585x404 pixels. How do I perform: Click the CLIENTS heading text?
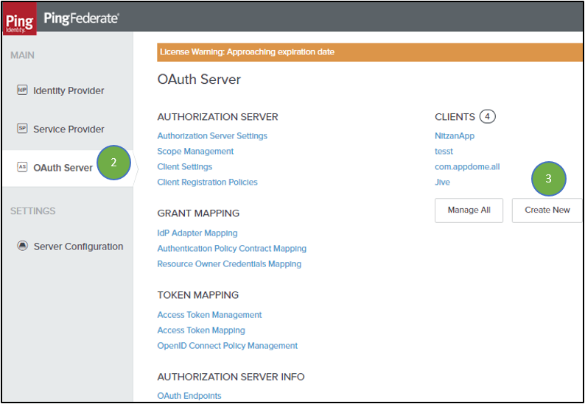coord(455,117)
